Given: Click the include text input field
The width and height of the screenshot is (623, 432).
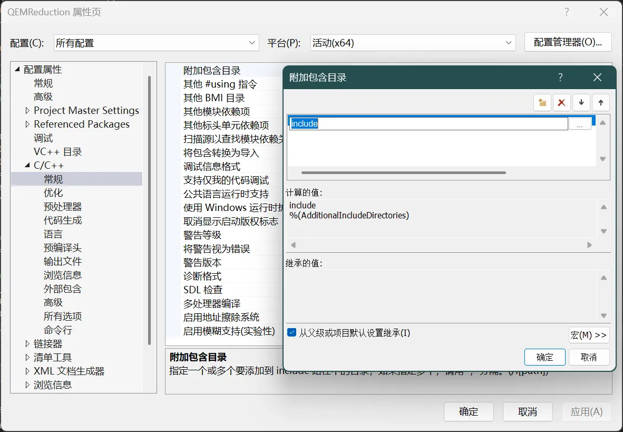Looking at the screenshot, I should [x=428, y=124].
